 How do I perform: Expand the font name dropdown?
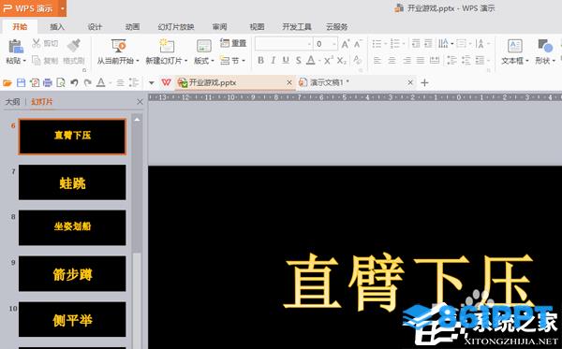point(309,44)
